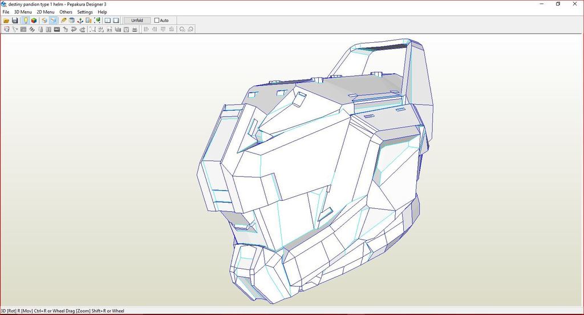Click the diagonal stripes icon
This screenshot has height=315, width=584.
point(32,30)
